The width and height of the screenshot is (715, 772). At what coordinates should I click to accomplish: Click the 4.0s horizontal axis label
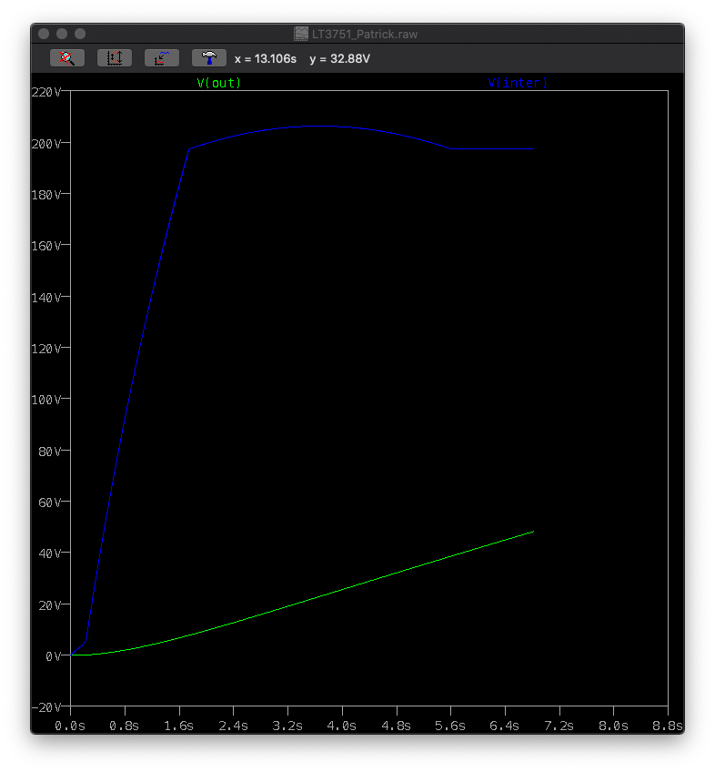tap(341, 726)
